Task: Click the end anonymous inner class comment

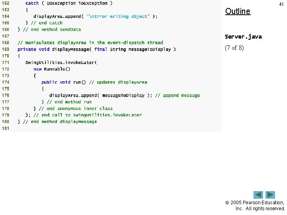Action: tap(76, 108)
